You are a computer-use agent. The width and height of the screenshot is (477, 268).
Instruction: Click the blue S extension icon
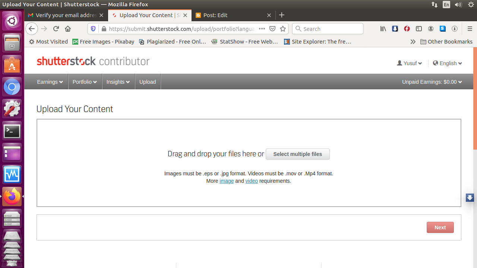click(443, 29)
